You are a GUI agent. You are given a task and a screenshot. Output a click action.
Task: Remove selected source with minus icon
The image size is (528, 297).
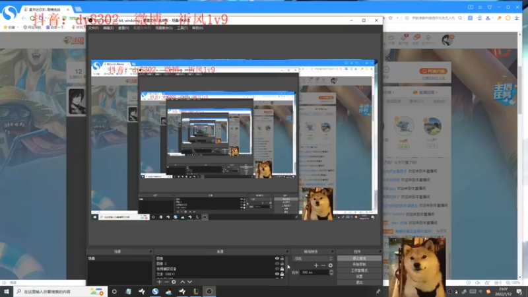(x=166, y=282)
